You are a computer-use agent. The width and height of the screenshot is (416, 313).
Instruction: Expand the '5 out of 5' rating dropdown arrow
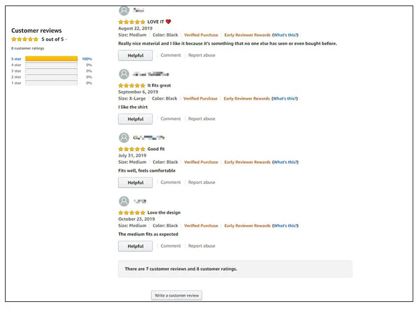67,40
